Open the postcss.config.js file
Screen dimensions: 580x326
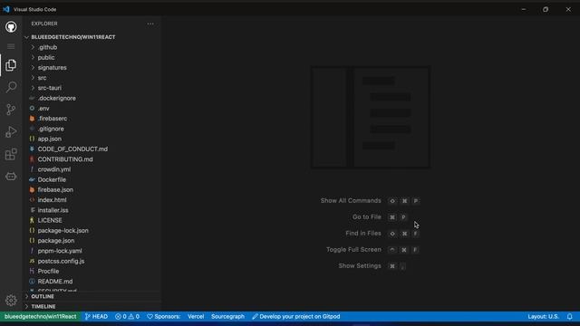92,261
